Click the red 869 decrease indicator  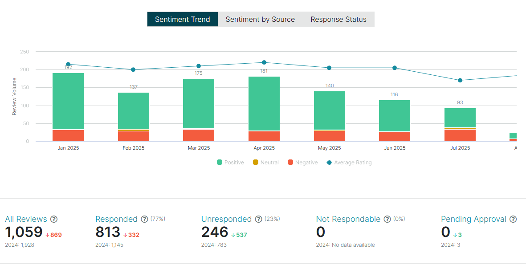coord(54,235)
